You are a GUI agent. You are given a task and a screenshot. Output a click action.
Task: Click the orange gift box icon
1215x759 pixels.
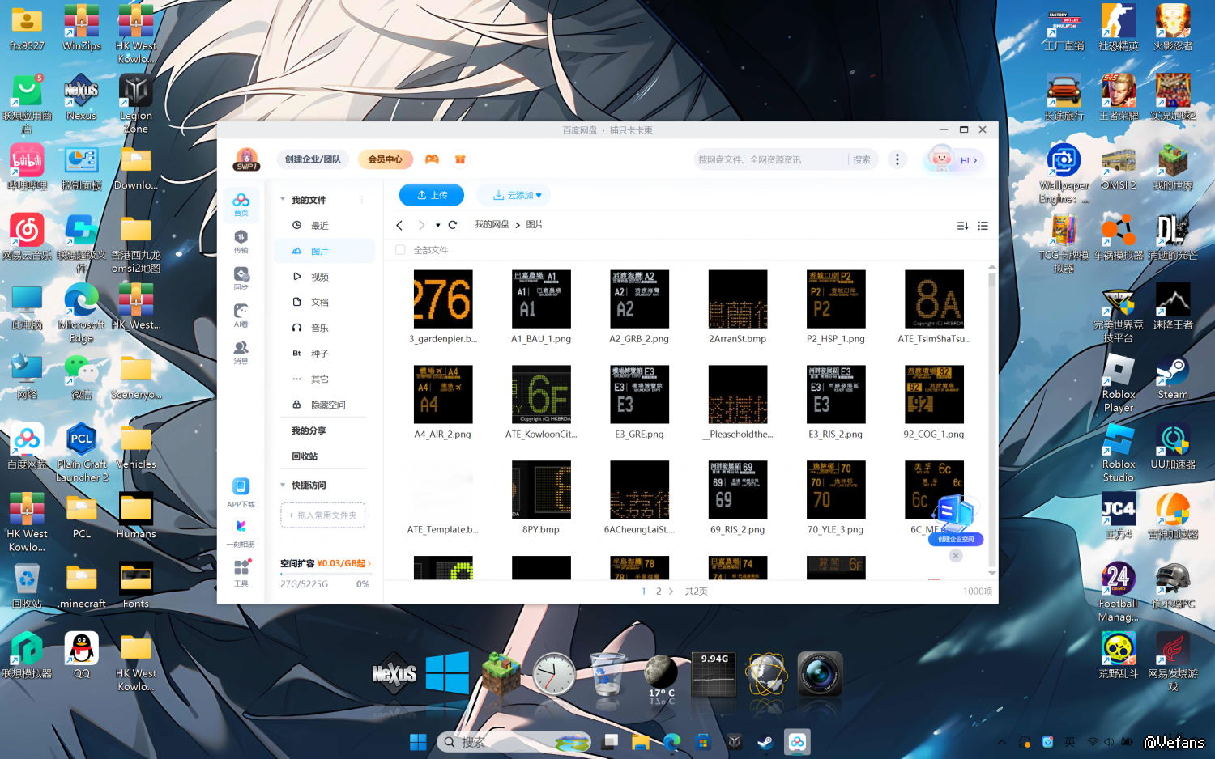click(x=460, y=159)
